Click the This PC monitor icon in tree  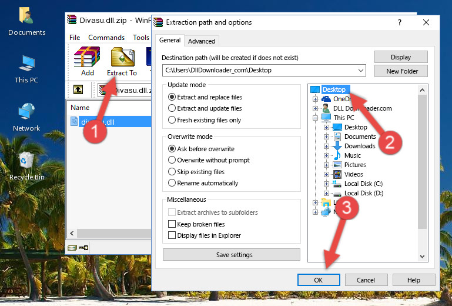[326, 118]
